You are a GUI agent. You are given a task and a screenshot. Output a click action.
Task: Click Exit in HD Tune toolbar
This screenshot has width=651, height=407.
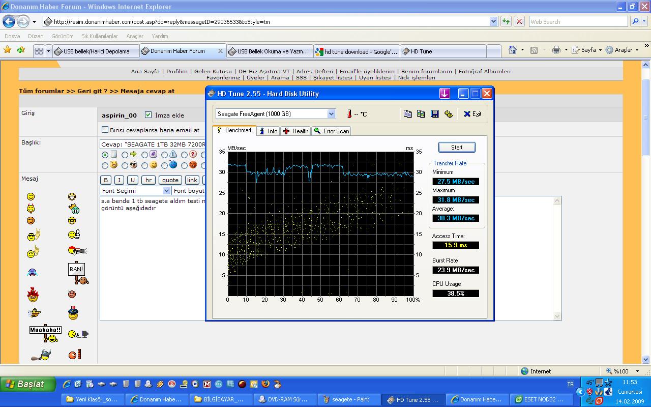coord(472,114)
